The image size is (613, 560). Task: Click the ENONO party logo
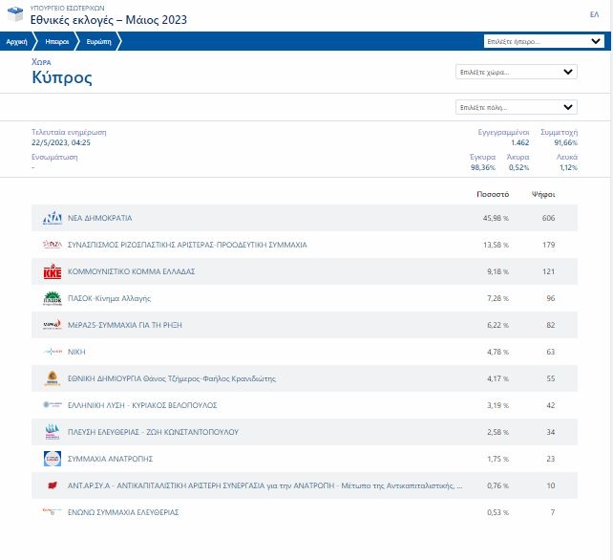53,511
